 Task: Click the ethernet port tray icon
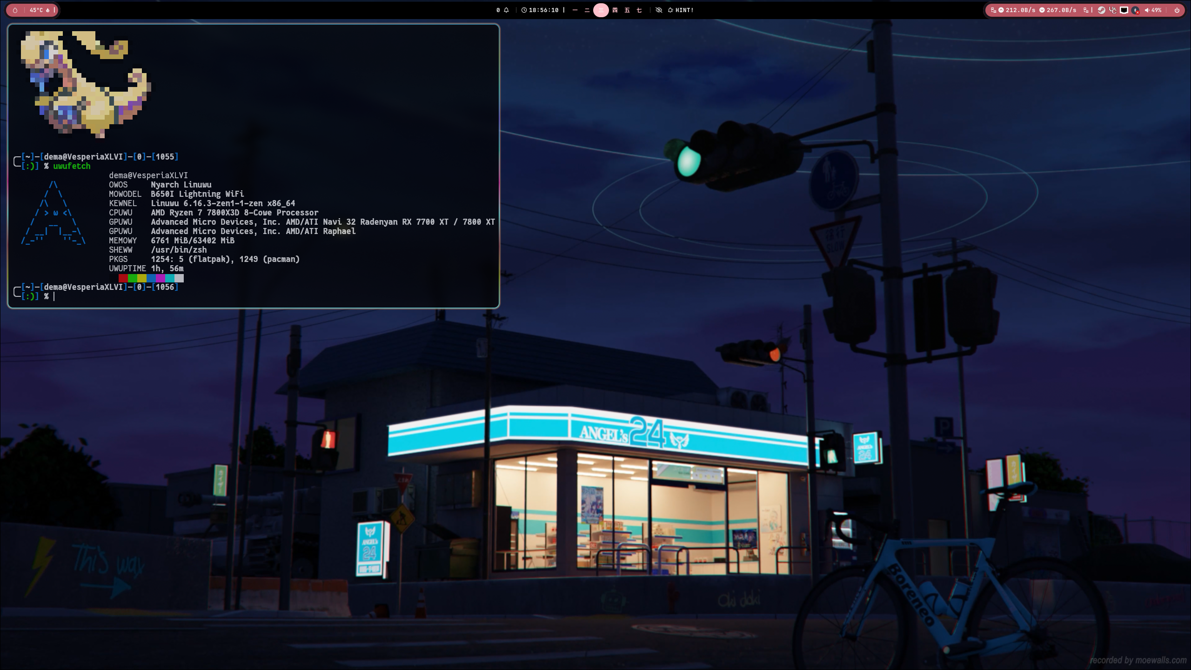(1124, 10)
